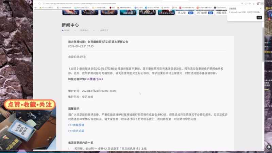Open the bookmark with the red square icon
This screenshot has width=272, height=153.
pos(187,7)
